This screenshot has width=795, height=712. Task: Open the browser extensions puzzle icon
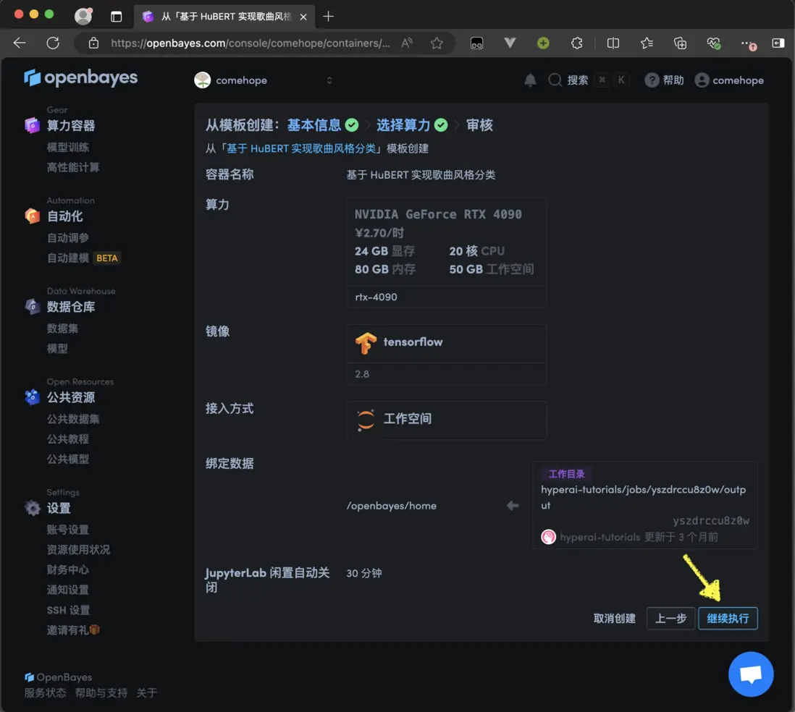pos(576,43)
